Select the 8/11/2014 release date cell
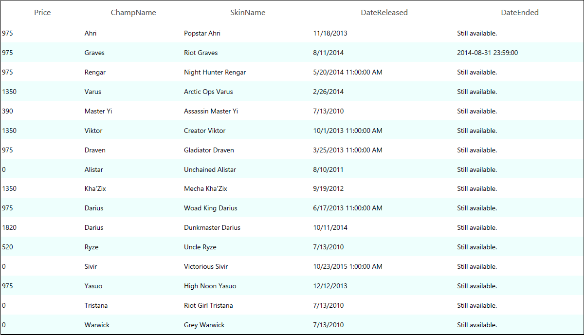Screen dimensions: 585x336 (329, 53)
